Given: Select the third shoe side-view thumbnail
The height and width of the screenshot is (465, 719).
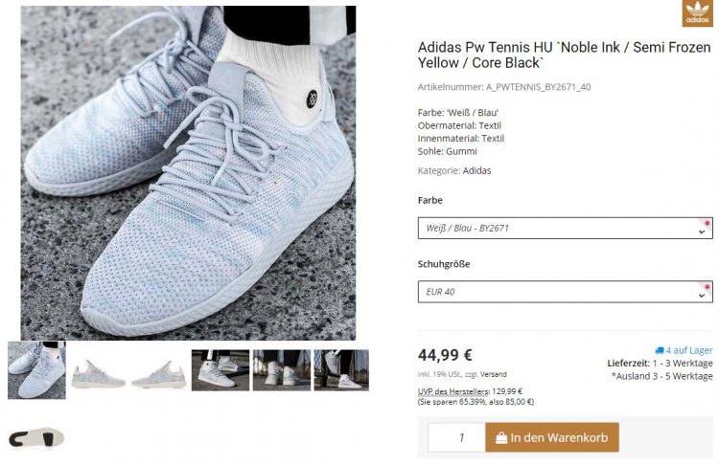Looking at the screenshot, I should tap(158, 374).
